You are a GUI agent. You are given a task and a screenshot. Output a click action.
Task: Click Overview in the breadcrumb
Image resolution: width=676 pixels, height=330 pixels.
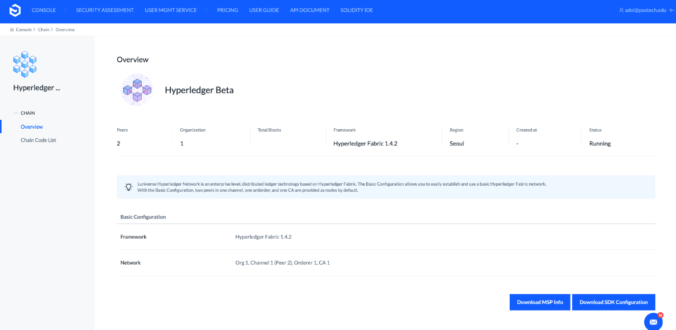pyautogui.click(x=65, y=30)
